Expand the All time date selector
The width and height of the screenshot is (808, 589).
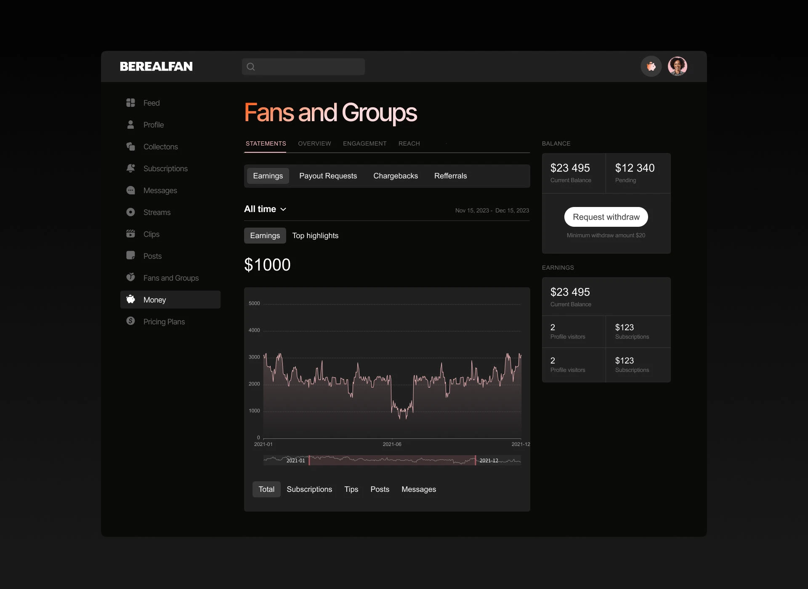pyautogui.click(x=265, y=209)
